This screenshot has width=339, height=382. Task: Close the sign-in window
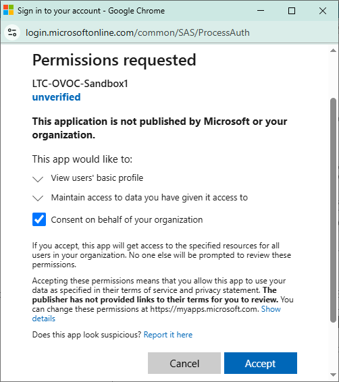(x=323, y=11)
